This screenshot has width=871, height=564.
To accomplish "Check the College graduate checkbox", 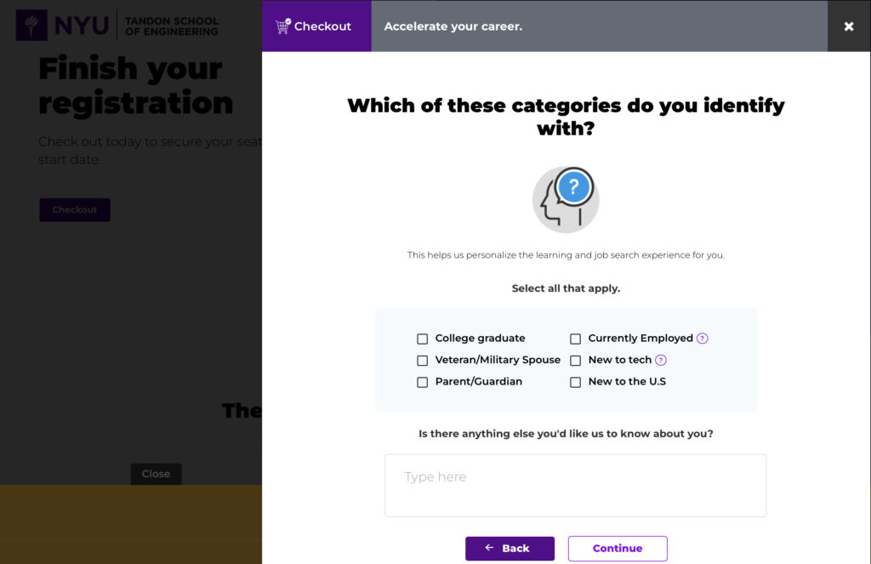I will [423, 339].
